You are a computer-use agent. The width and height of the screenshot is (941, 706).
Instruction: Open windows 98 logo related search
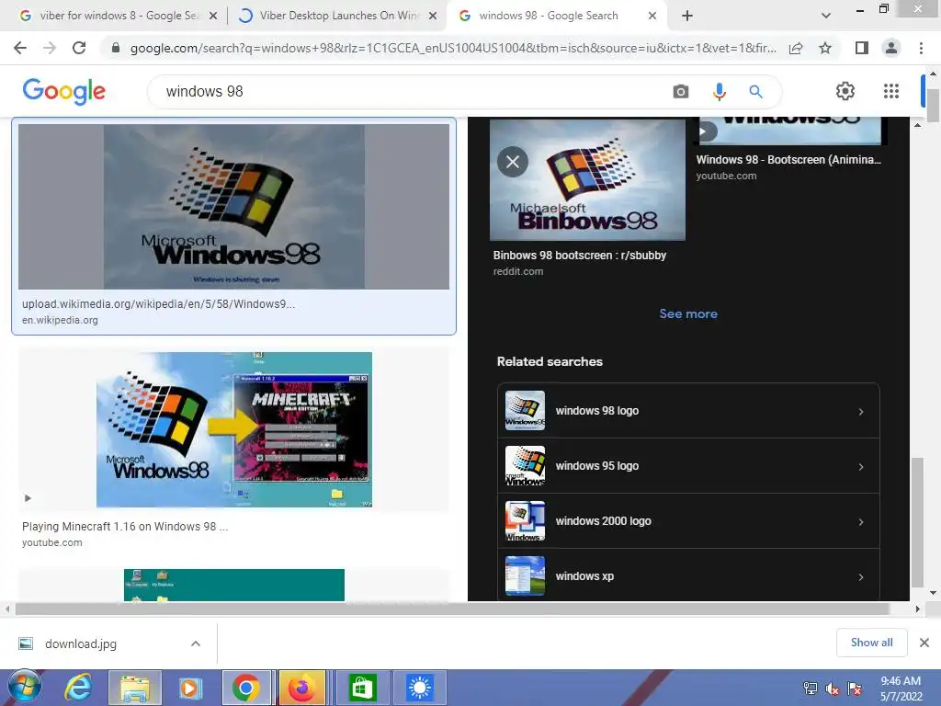(x=687, y=411)
